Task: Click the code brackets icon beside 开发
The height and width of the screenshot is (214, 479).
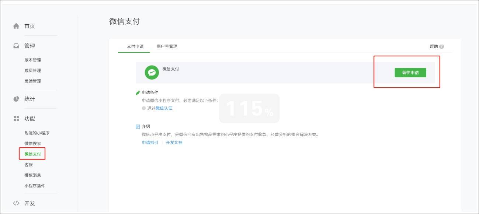Action: tap(16, 203)
